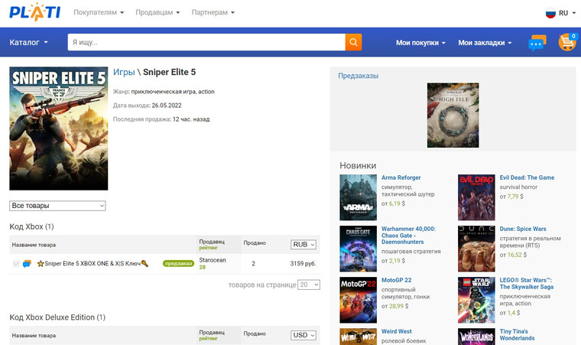Open the RU language dropdown
This screenshot has width=581, height=345.
tap(566, 13)
